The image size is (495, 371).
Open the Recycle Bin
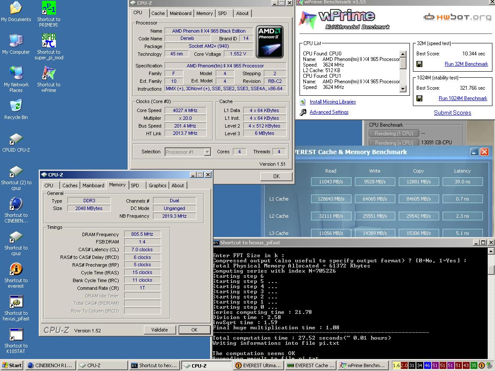click(16, 106)
